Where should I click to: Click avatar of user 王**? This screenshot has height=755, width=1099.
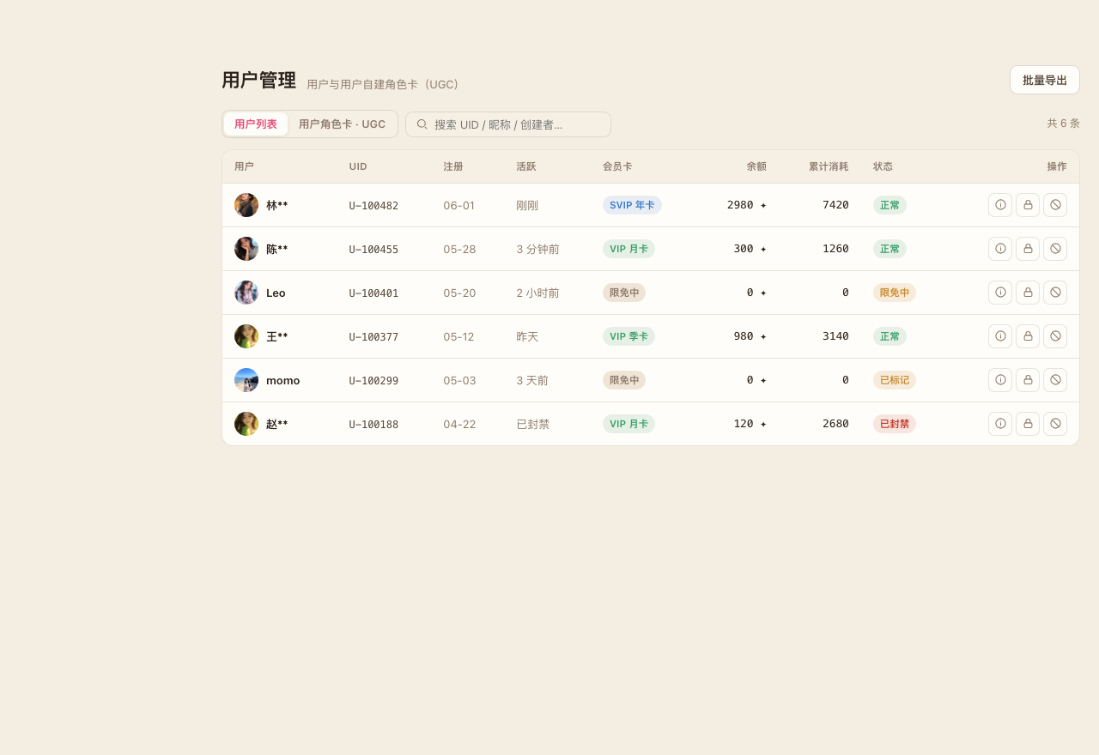click(246, 336)
